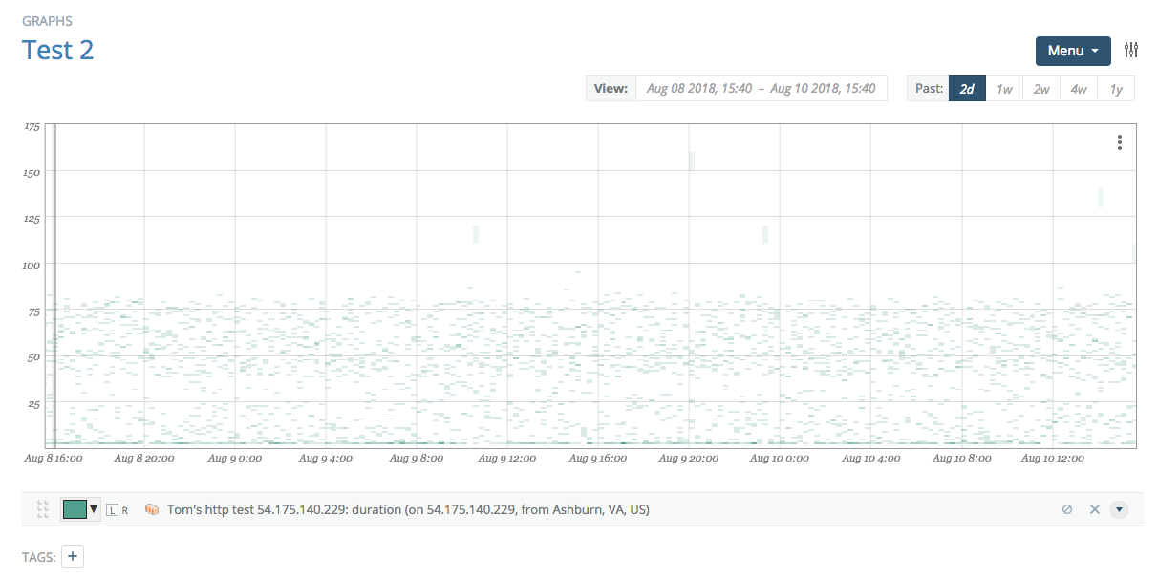The height and width of the screenshot is (580, 1158).
Task: Select the 4w range tab
Action: point(1079,88)
